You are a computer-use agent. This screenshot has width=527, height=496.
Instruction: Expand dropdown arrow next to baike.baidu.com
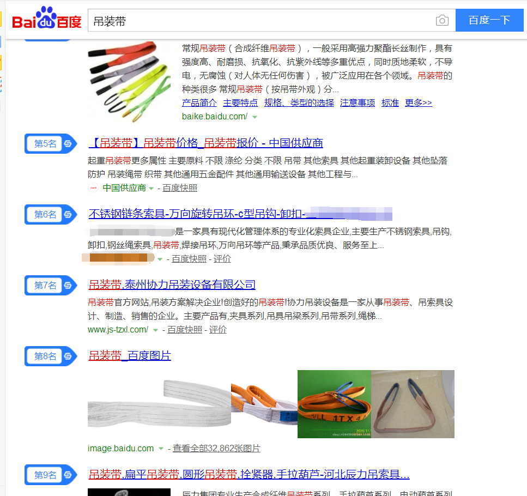click(x=255, y=117)
